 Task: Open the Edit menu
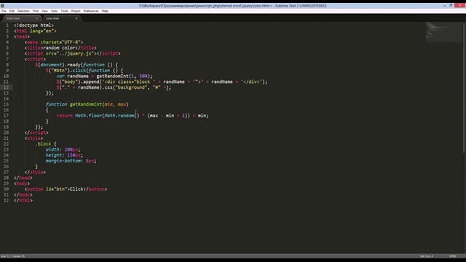point(12,11)
